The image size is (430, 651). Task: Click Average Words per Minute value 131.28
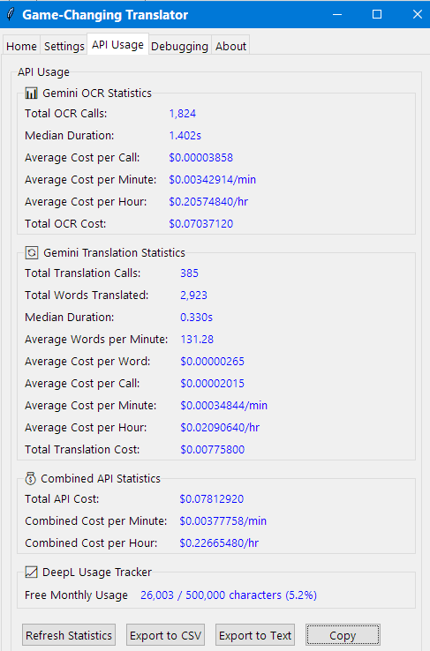click(x=197, y=339)
